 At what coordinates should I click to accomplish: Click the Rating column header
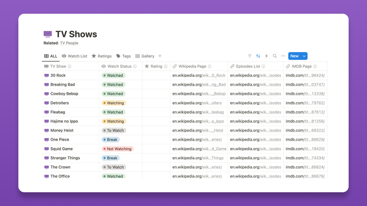pyautogui.click(x=156, y=66)
